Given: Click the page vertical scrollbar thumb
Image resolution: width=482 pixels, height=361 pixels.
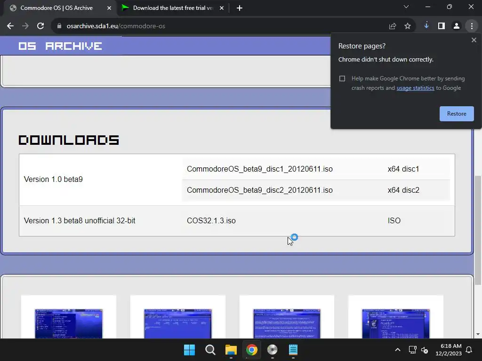Looking at the screenshot, I should [x=478, y=230].
